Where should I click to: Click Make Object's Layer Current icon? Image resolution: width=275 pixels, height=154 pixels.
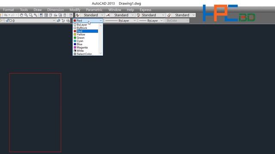coord(58,21)
